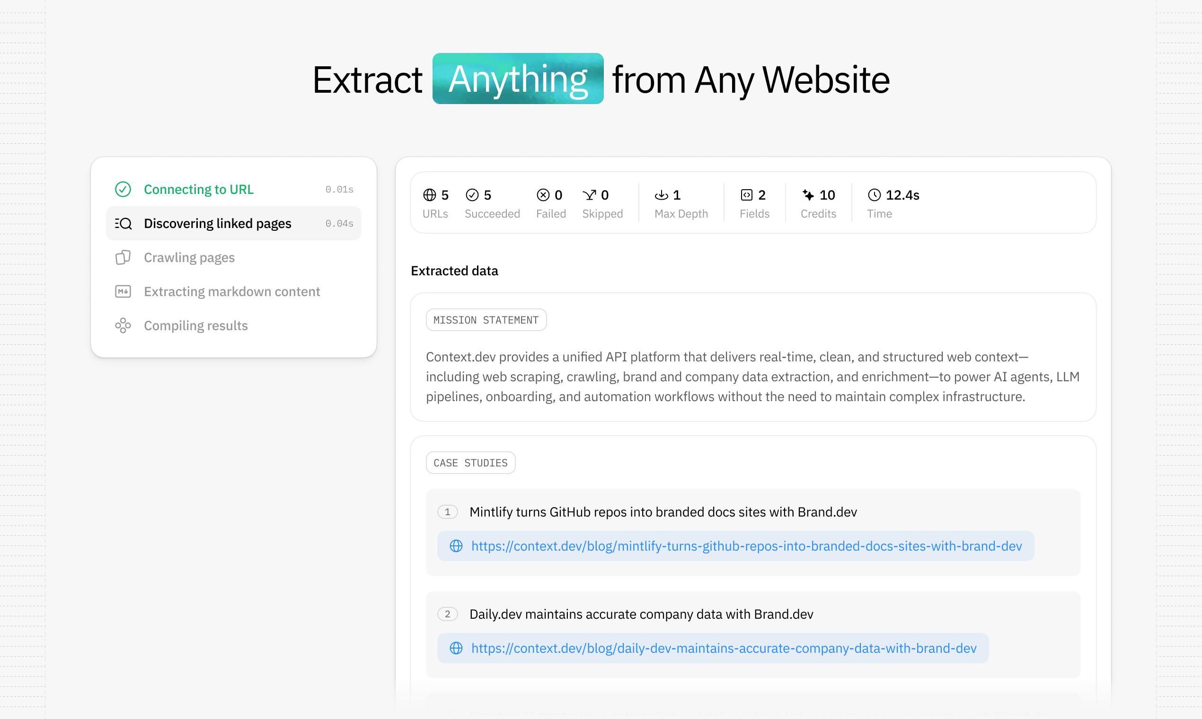Click the Mintlify turns GitHub repos case study title
This screenshot has height=719, width=1202.
click(663, 512)
